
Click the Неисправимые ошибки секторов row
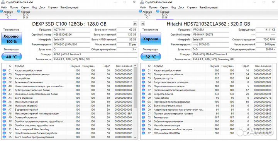coord(208,129)
